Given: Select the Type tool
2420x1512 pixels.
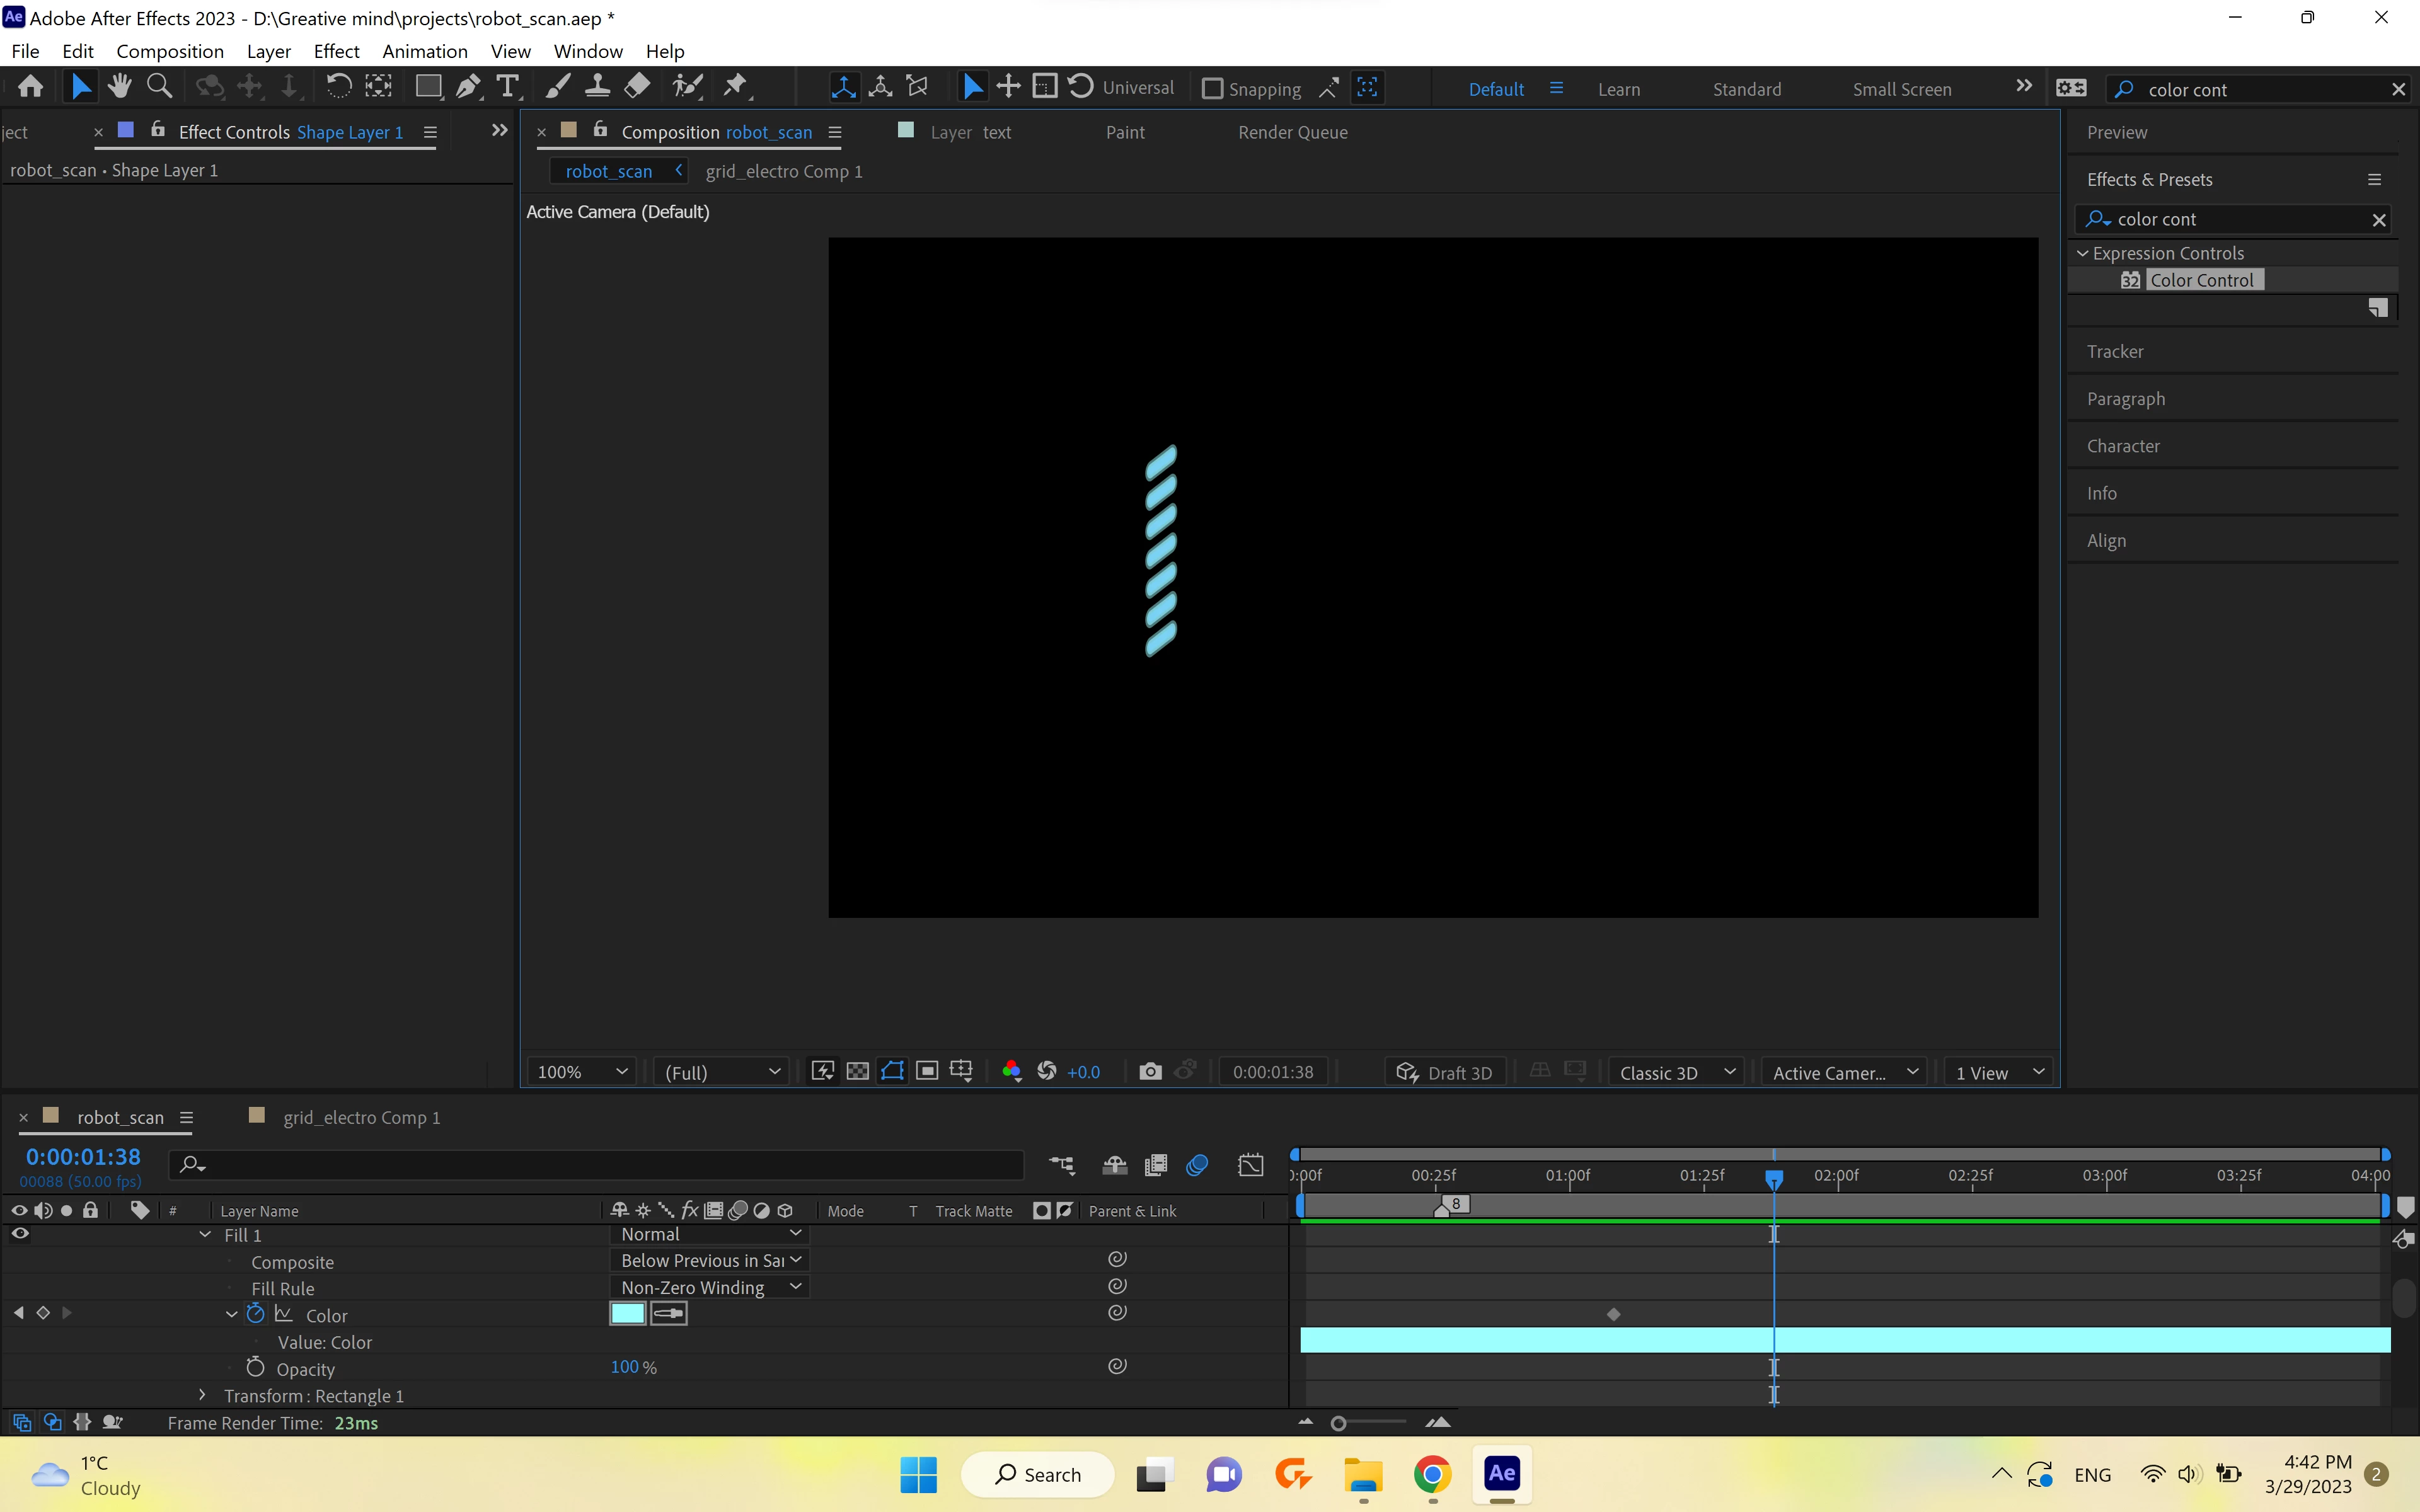Looking at the screenshot, I should click(508, 88).
